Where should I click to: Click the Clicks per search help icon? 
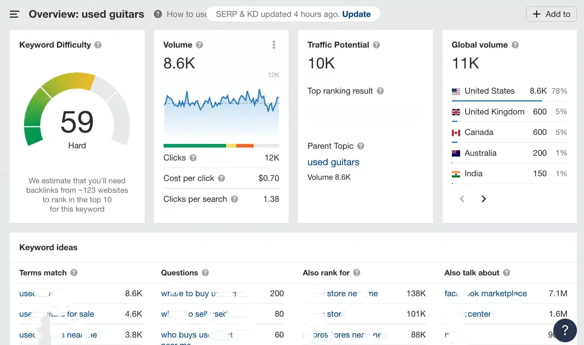click(235, 199)
